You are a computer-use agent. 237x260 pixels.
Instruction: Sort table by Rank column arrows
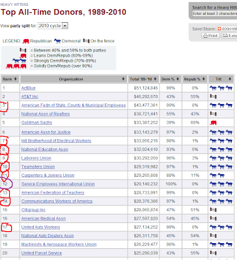pos(16,79)
